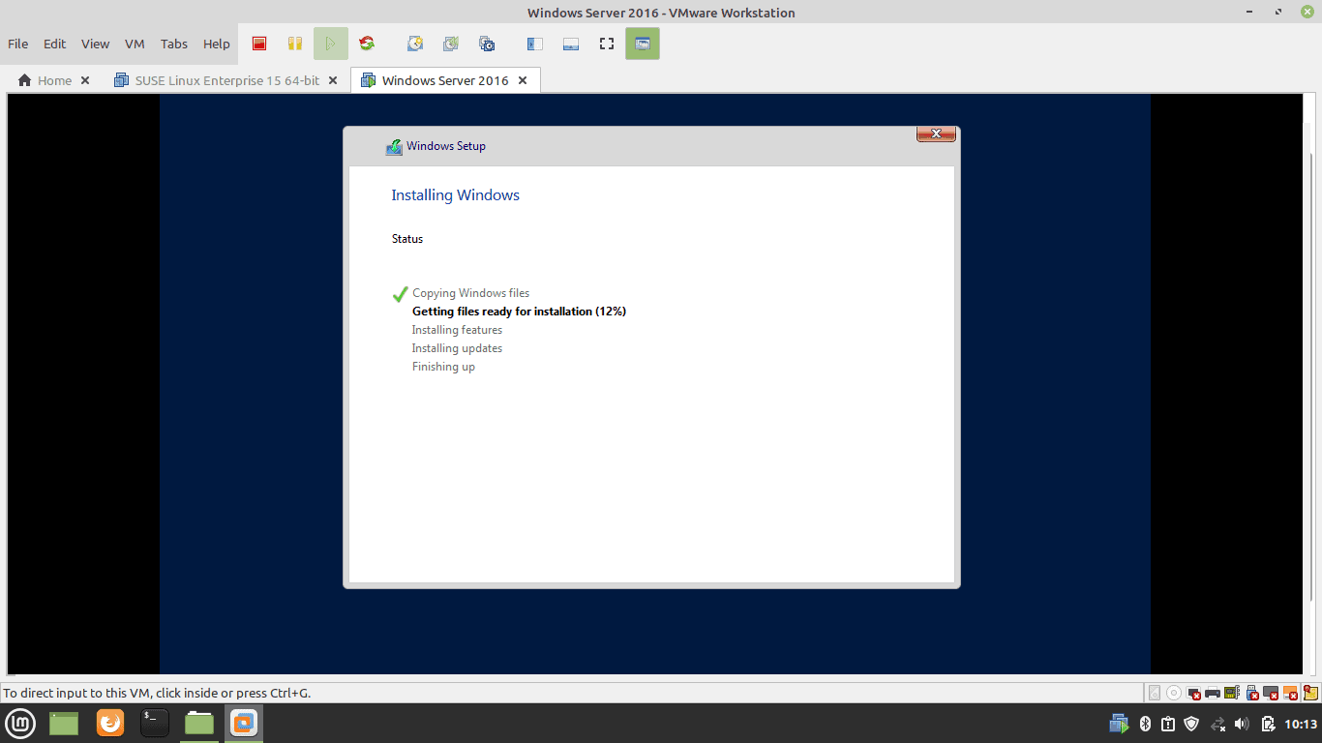Open the Linux Mint start menu
The width and height of the screenshot is (1322, 743).
tap(21, 723)
